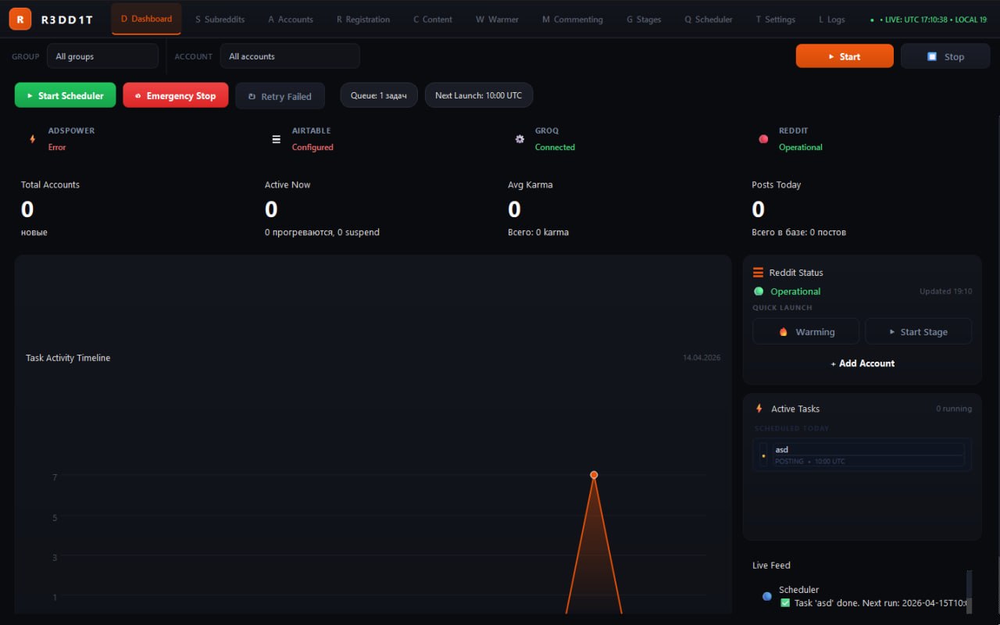
Task: Click the green dot beside Operational in Reddit Status panel
Action: 759,291
